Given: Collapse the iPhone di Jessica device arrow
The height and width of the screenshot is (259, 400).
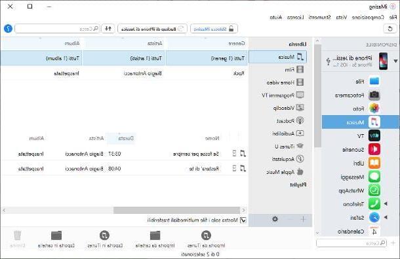Looking at the screenshot, I should coord(395,61).
